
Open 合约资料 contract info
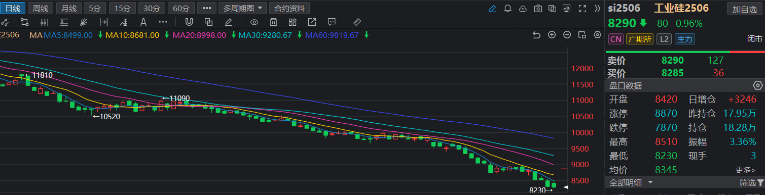(x=289, y=8)
